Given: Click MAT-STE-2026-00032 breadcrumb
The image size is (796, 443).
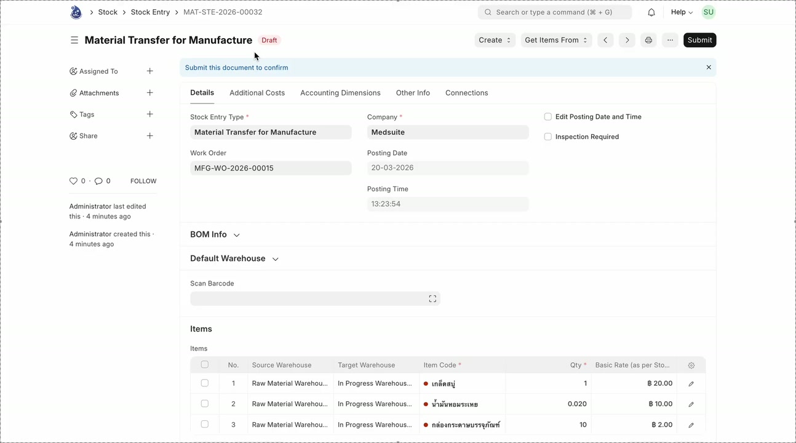Looking at the screenshot, I should point(223,12).
